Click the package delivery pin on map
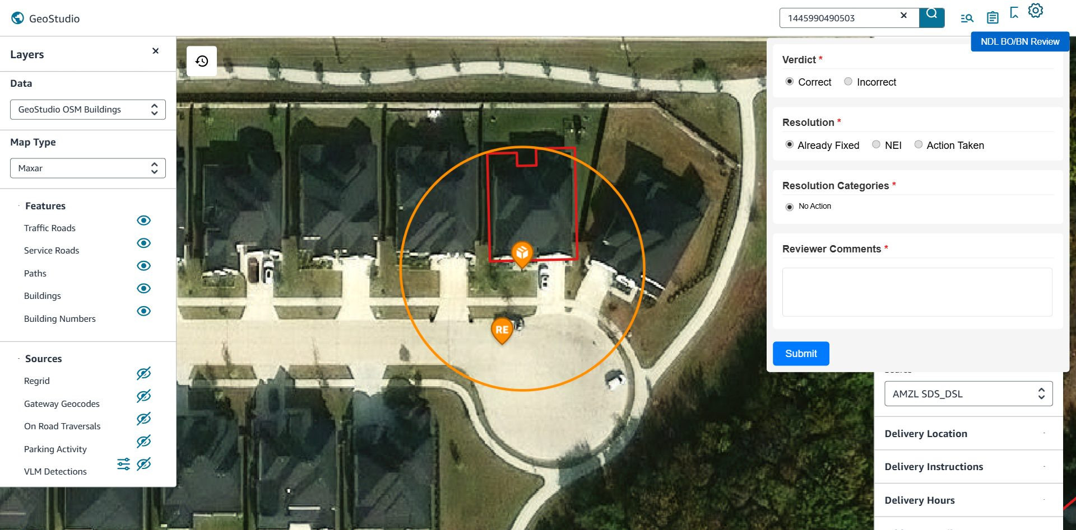This screenshot has height=530, width=1076. coord(522,254)
